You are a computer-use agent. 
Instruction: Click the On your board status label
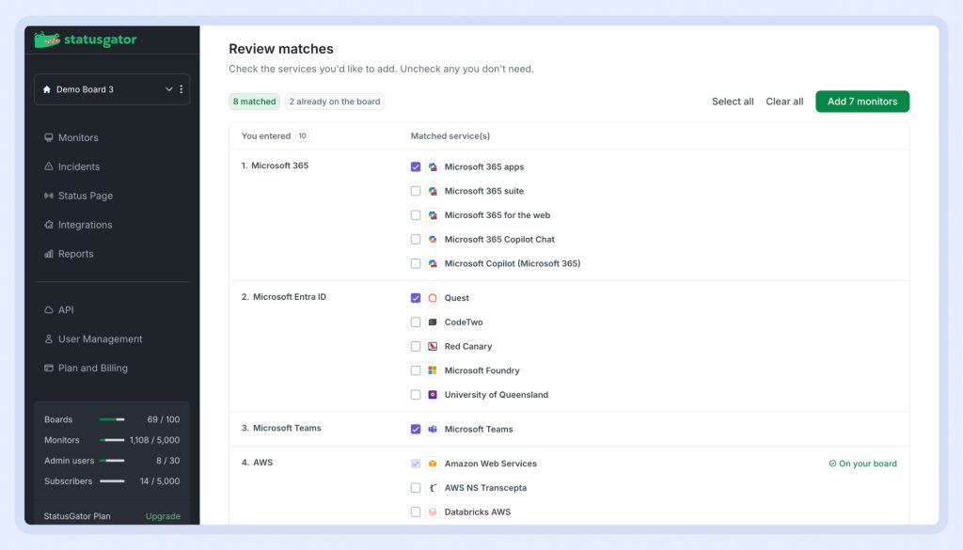863,464
